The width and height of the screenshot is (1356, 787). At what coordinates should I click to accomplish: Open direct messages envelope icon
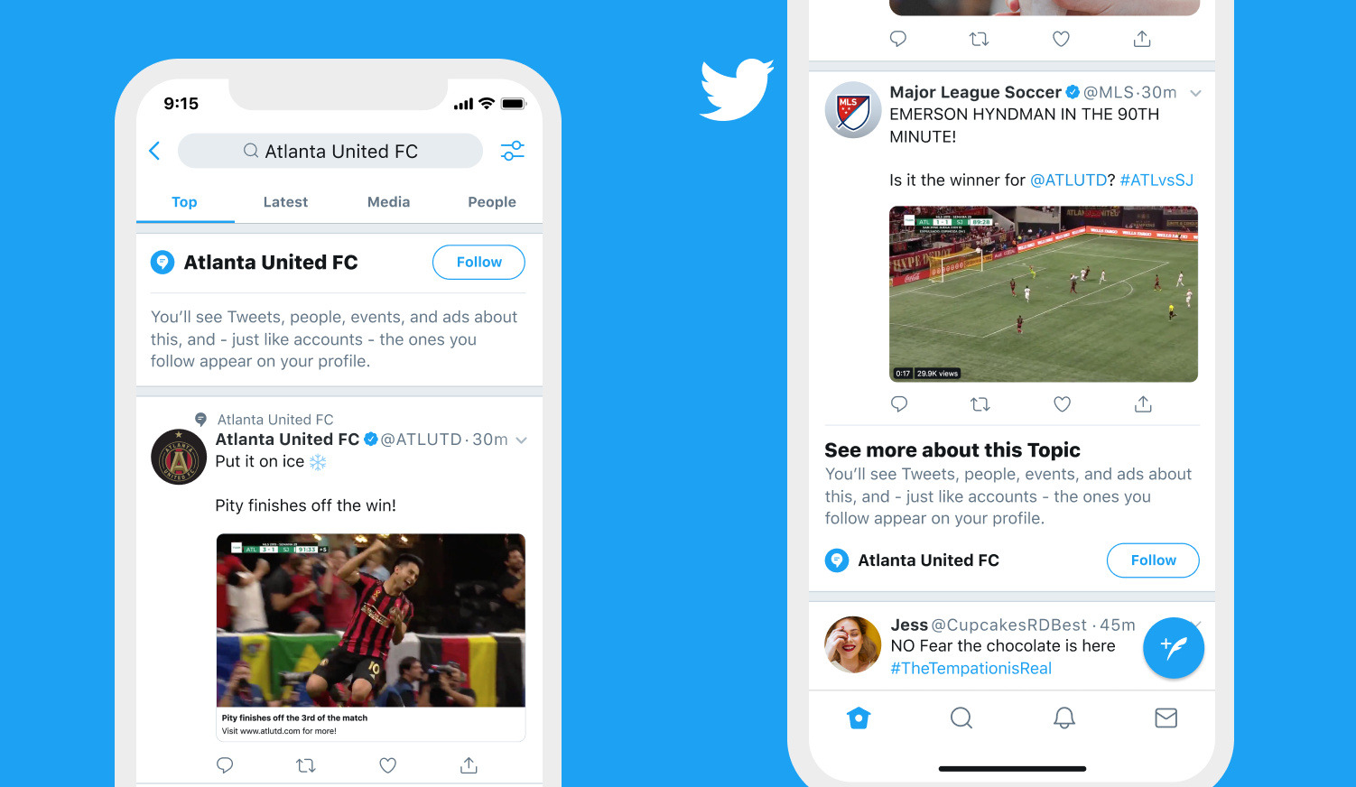click(1166, 718)
